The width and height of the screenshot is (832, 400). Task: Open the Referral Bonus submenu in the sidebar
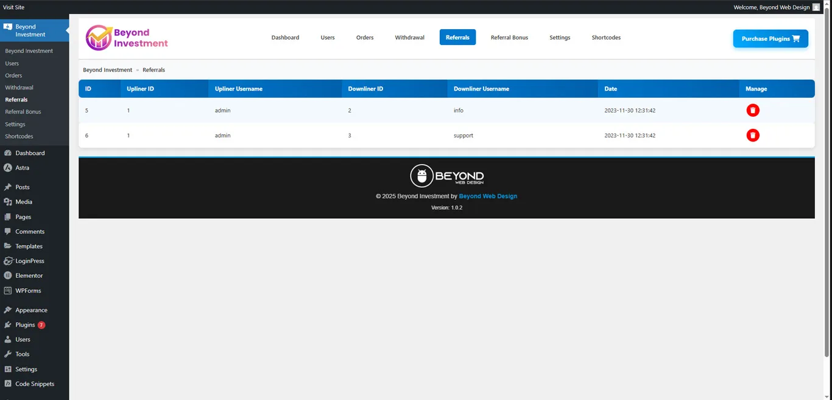click(x=23, y=112)
